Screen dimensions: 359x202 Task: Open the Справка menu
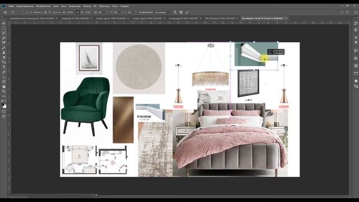(x=125, y=6)
